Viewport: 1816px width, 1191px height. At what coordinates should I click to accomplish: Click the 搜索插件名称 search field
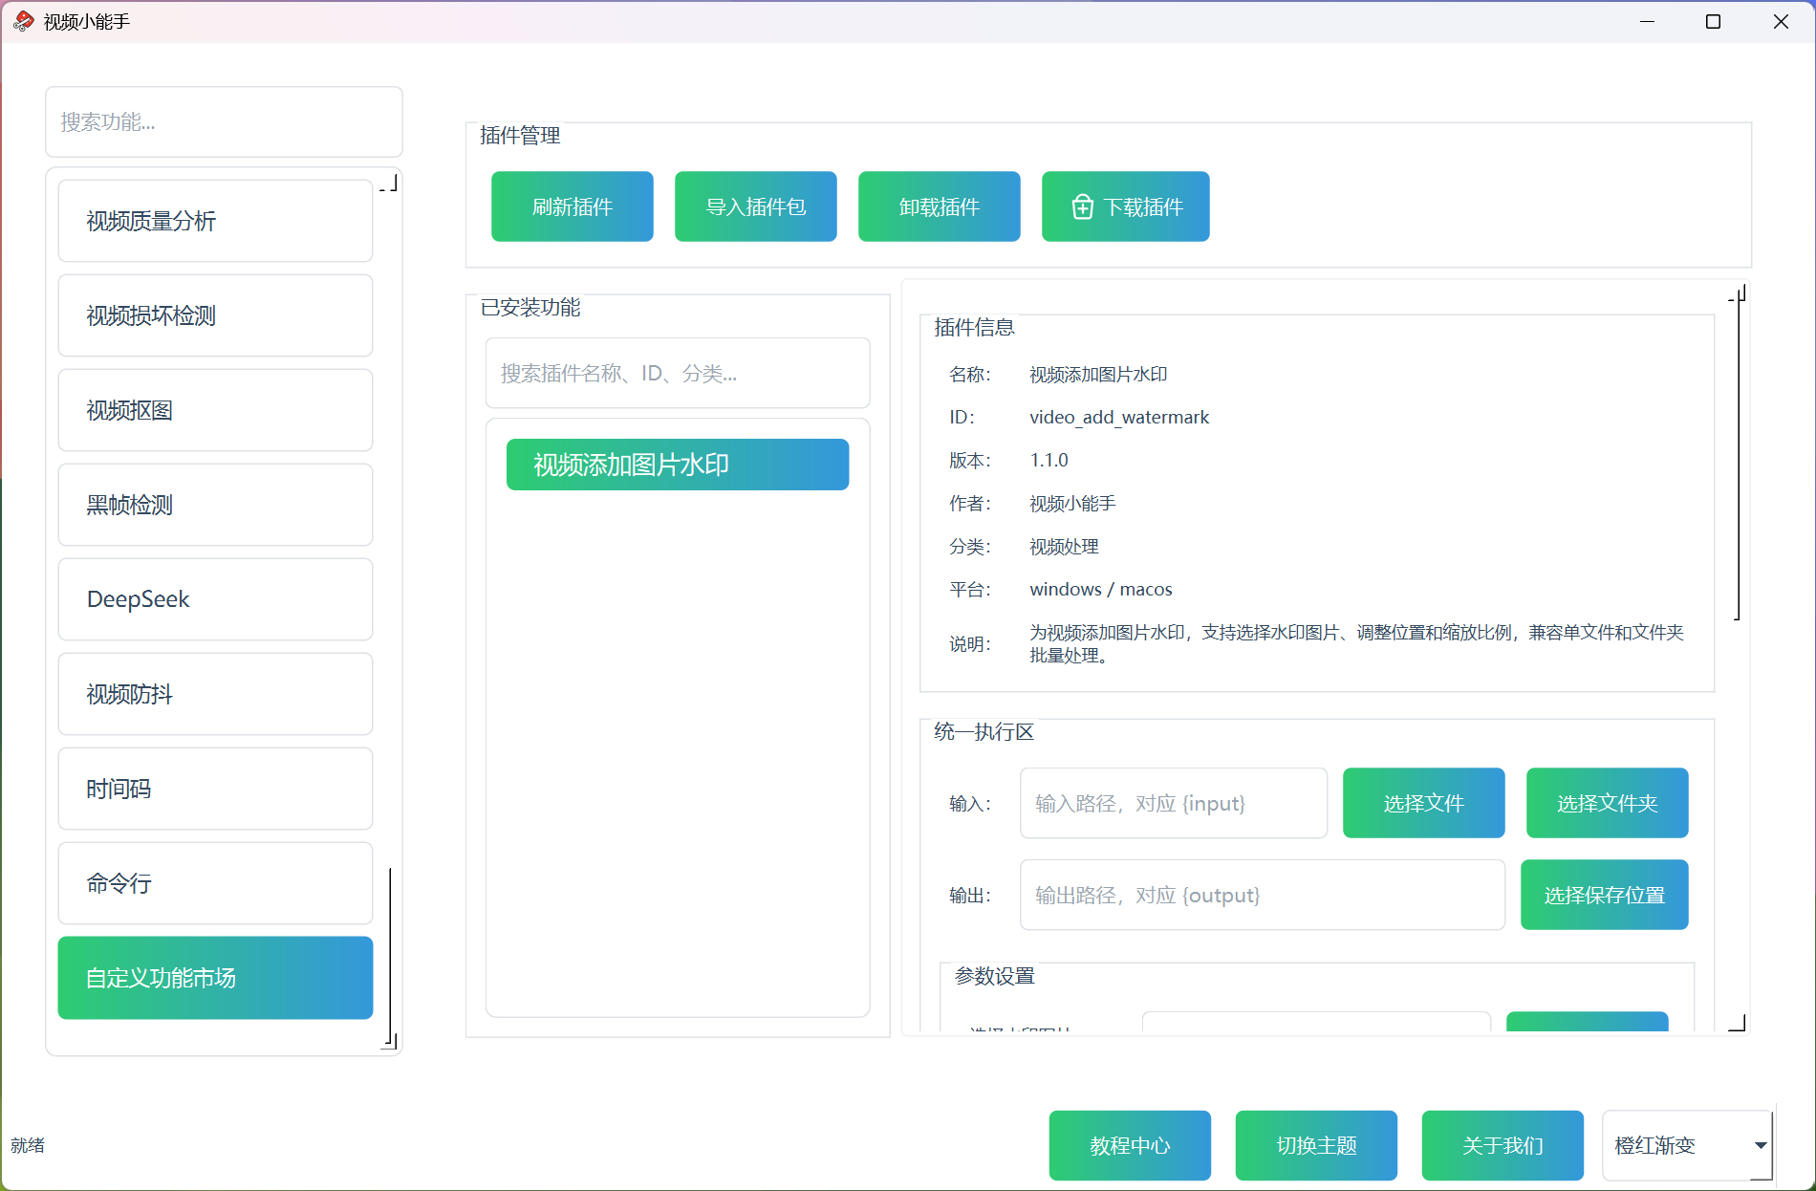click(678, 373)
